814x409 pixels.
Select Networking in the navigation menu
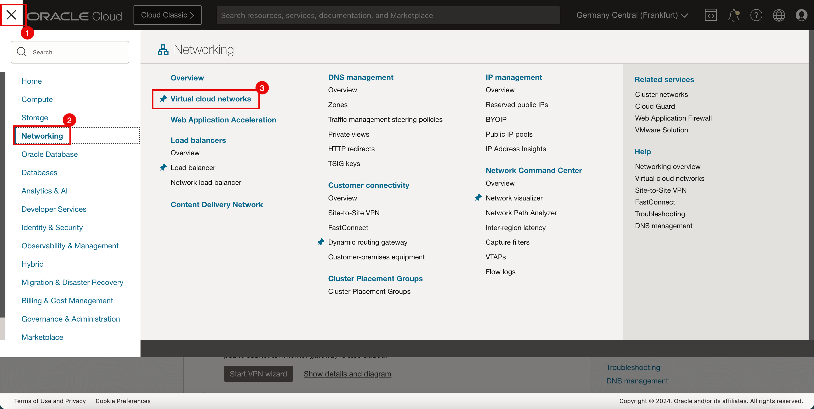point(42,136)
